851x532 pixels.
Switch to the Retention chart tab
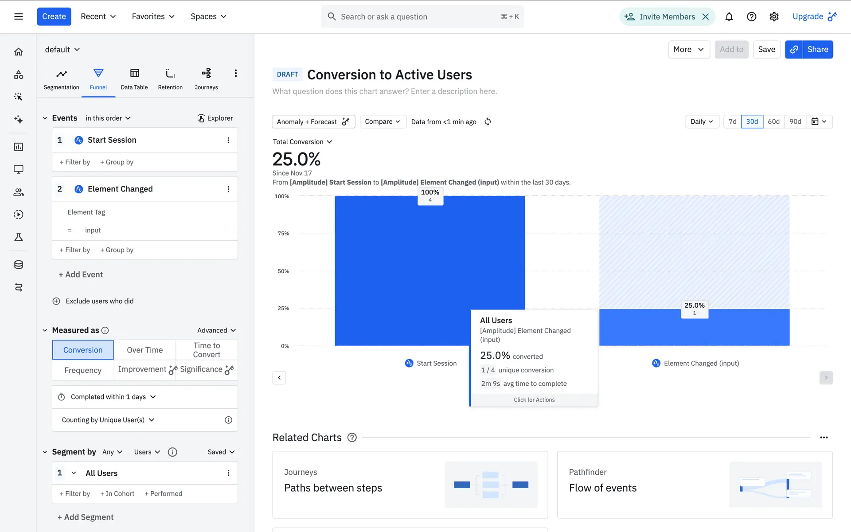pyautogui.click(x=170, y=79)
